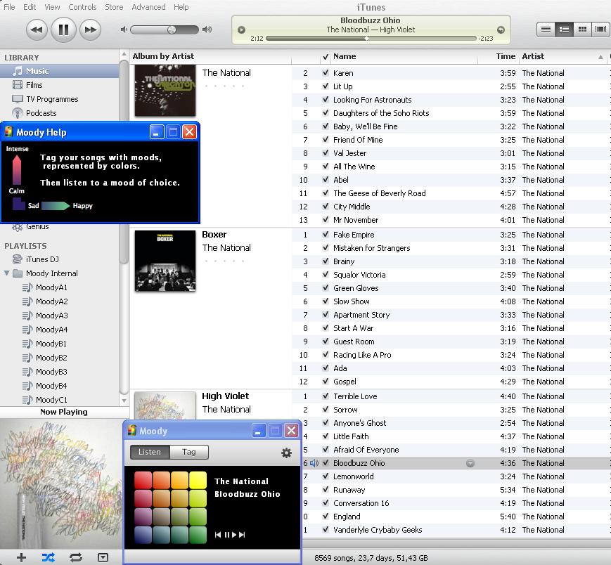The height and width of the screenshot is (565, 611).
Task: Pause playback with the iTunes pause button
Action: (63, 30)
